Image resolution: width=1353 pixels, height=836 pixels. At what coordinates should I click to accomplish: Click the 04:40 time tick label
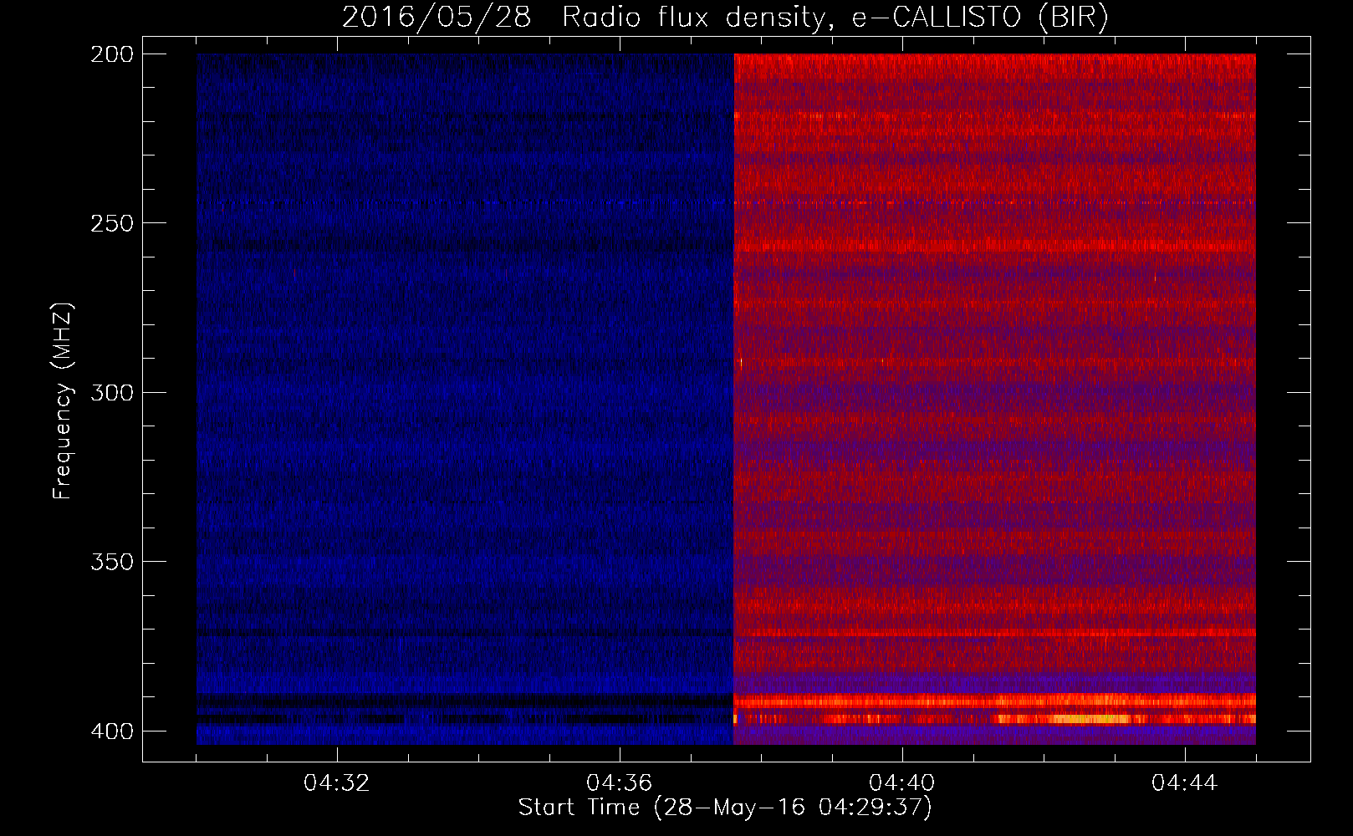click(902, 783)
